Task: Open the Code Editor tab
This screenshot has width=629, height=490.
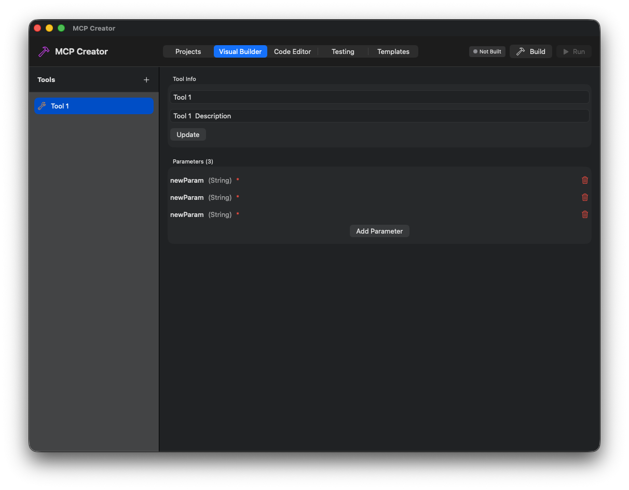Action: tap(292, 51)
